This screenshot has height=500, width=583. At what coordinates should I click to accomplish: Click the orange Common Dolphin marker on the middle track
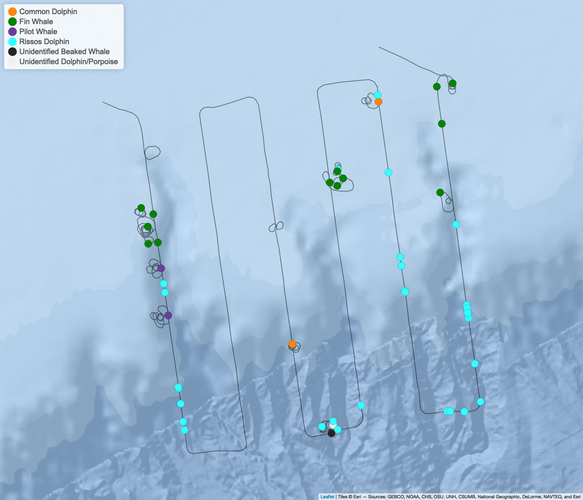point(292,344)
